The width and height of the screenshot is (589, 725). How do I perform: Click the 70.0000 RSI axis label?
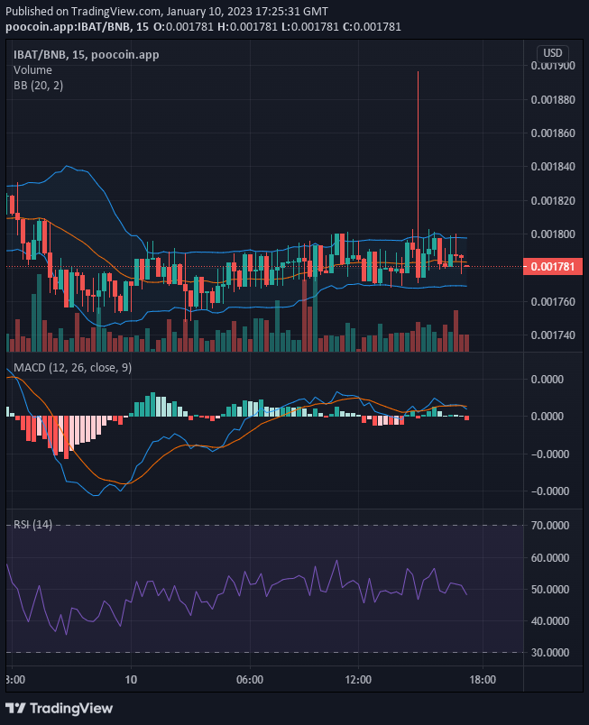[x=549, y=525]
